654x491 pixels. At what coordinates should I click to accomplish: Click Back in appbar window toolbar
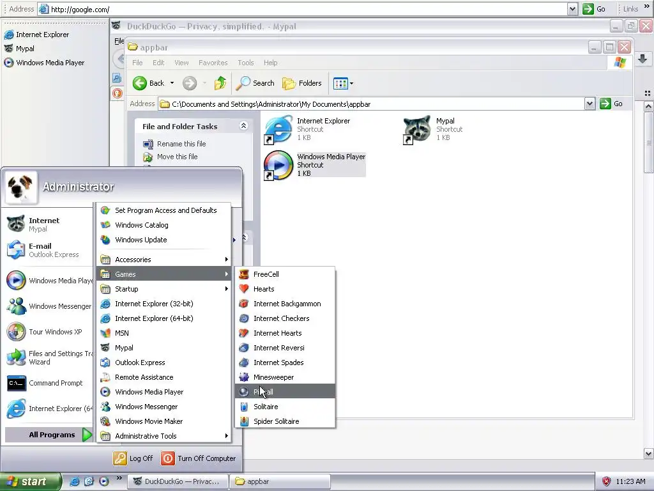[x=148, y=83]
